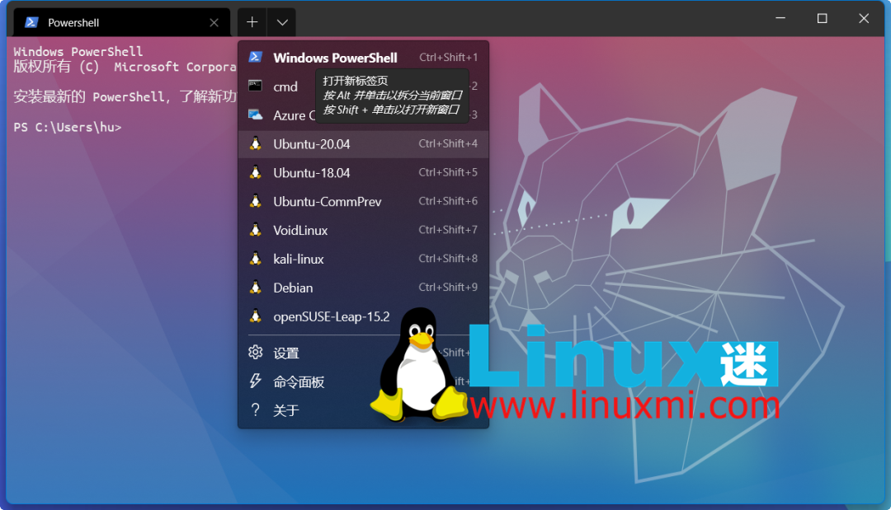The width and height of the screenshot is (891, 510).
Task: Open the Ubuntu-CommPrev profile
Action: 364,201
